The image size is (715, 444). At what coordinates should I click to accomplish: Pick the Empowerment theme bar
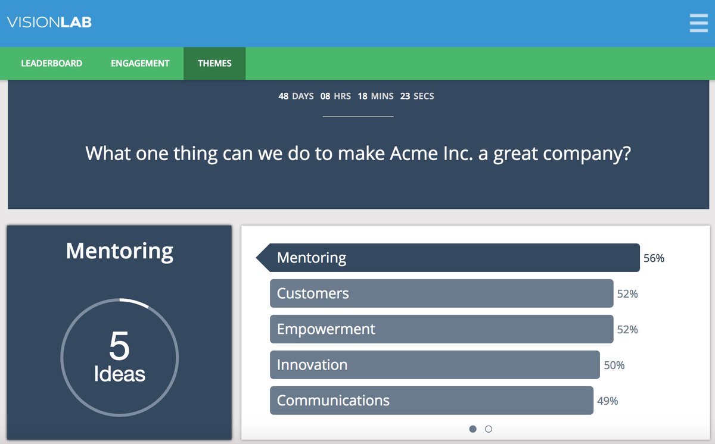[442, 329]
